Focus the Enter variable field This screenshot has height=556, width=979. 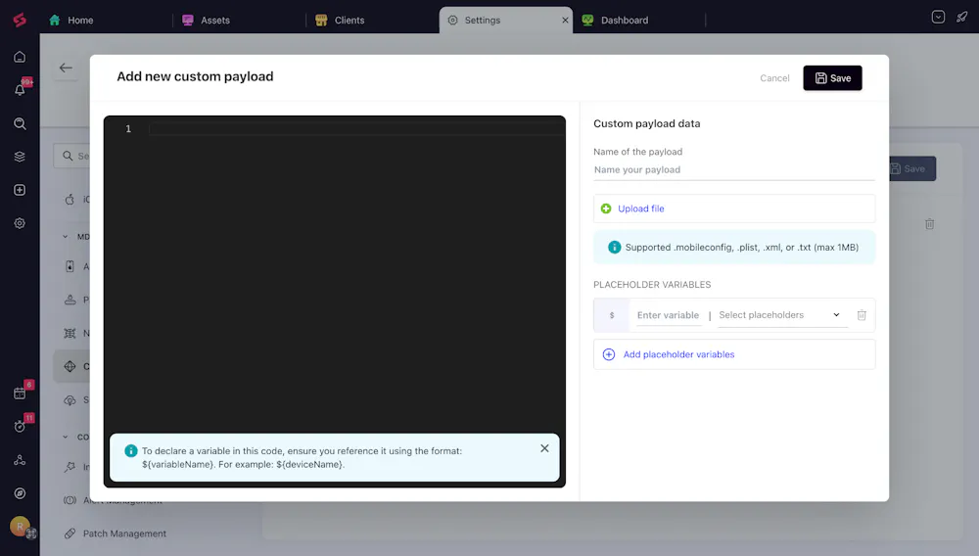668,315
